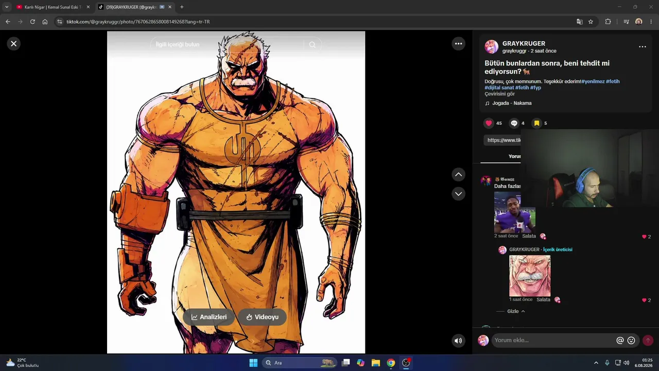Image resolution: width=659 pixels, height=371 pixels.
Task: Open post options three-dot menu in header
Action: point(642,47)
